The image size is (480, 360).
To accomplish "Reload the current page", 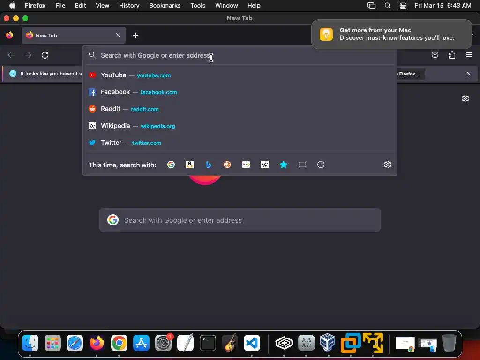I will click(x=45, y=55).
